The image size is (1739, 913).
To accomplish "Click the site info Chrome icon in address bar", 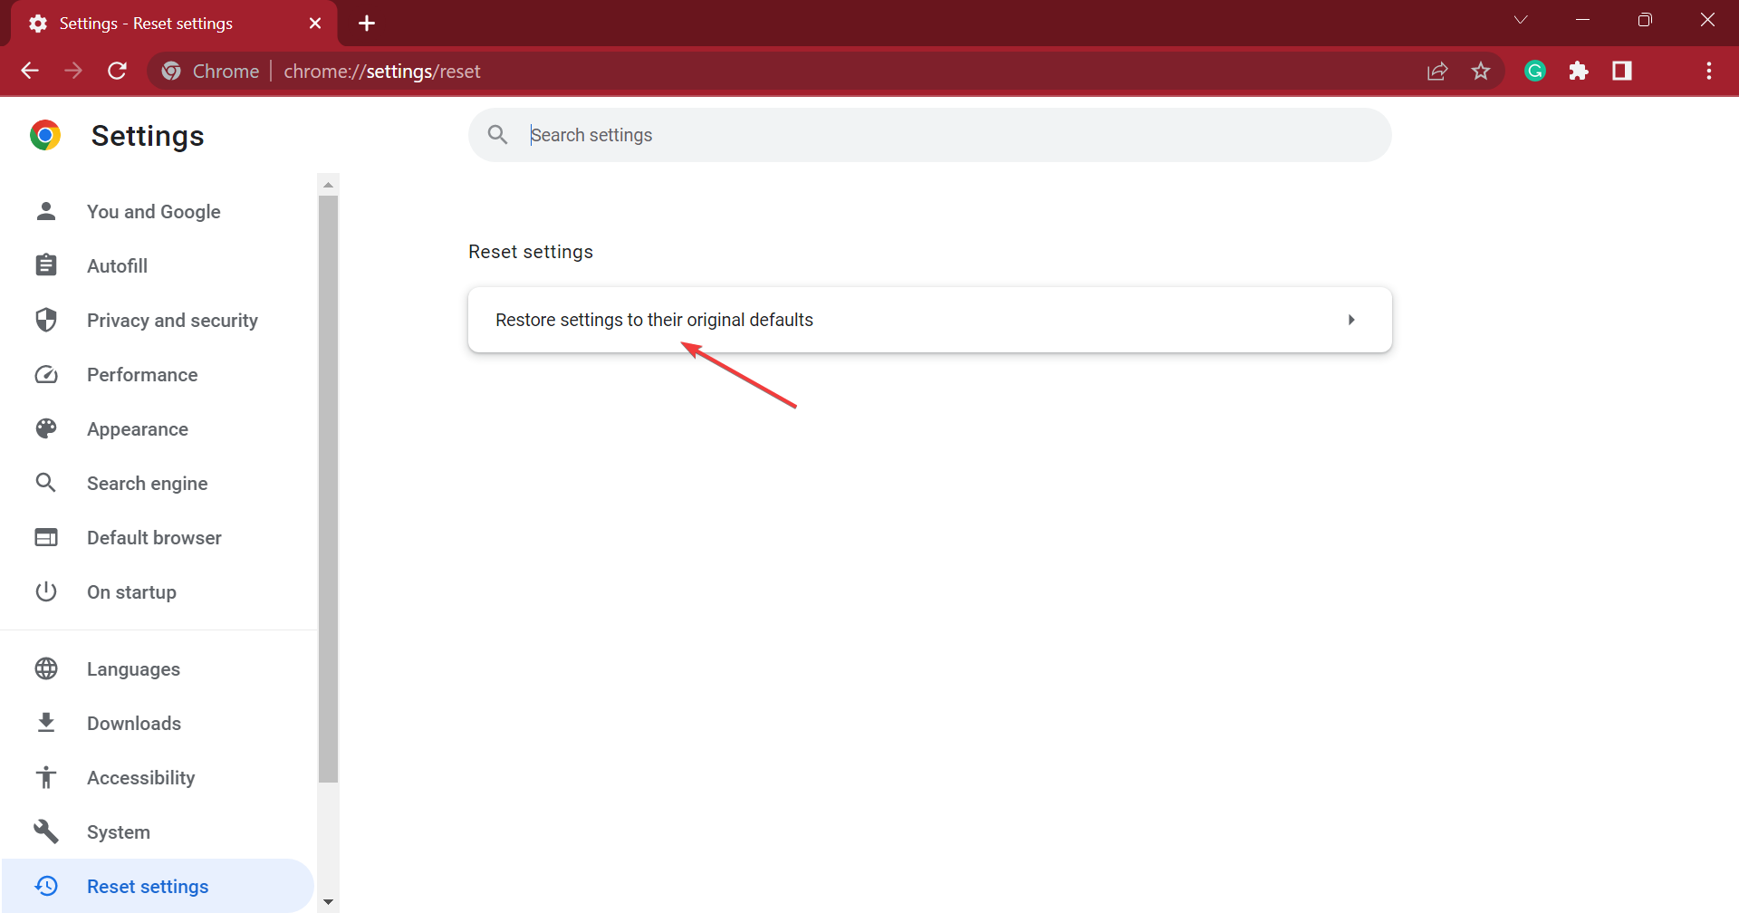I will [171, 71].
